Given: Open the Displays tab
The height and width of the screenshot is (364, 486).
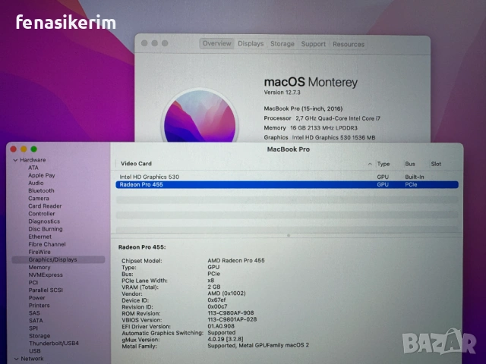Looking at the screenshot, I should click(251, 44).
